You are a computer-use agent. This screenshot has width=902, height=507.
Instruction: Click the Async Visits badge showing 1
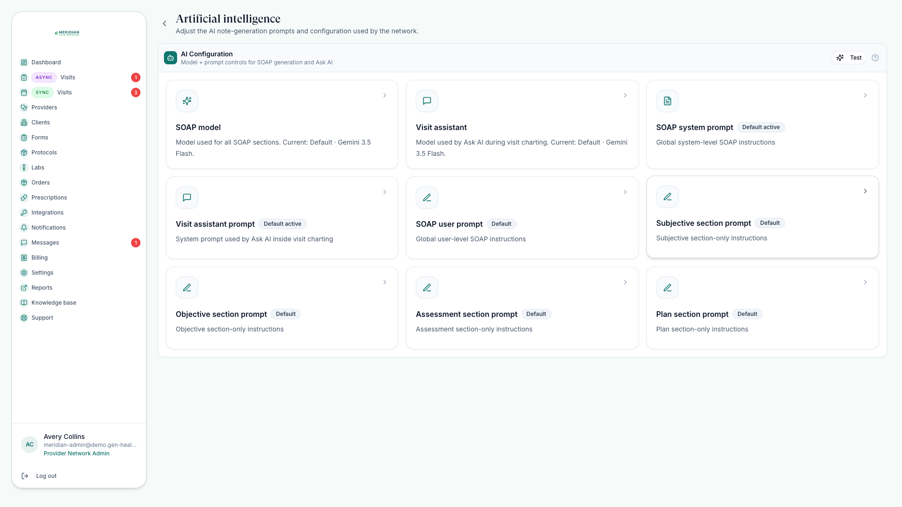click(x=136, y=77)
